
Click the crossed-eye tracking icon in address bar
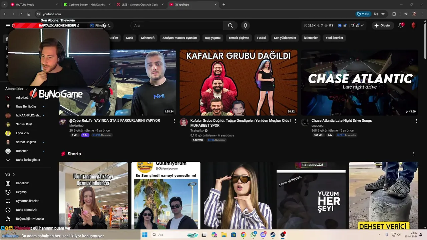click(x=376, y=14)
